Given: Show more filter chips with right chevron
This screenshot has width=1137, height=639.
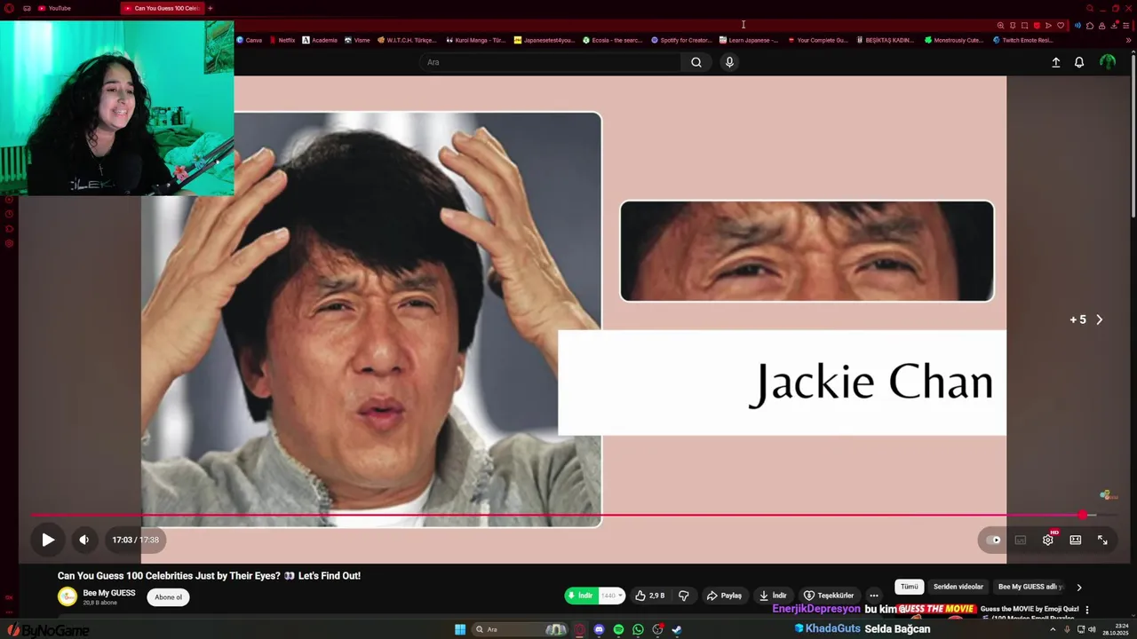Looking at the screenshot, I should click(1079, 587).
